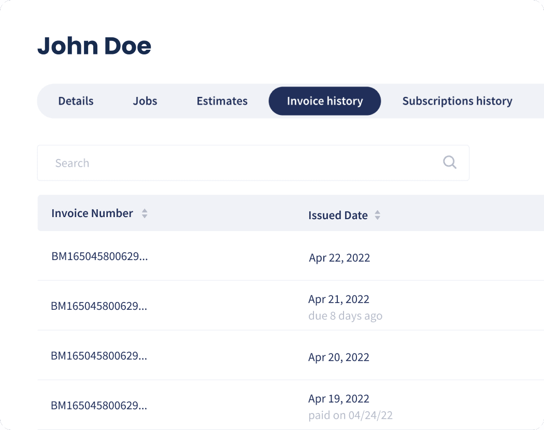
Task: Click the 'due 8 days ago' note
Action: [x=345, y=316]
